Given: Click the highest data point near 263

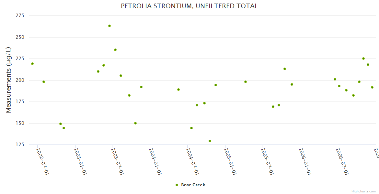Looking at the screenshot, I should click(109, 26).
